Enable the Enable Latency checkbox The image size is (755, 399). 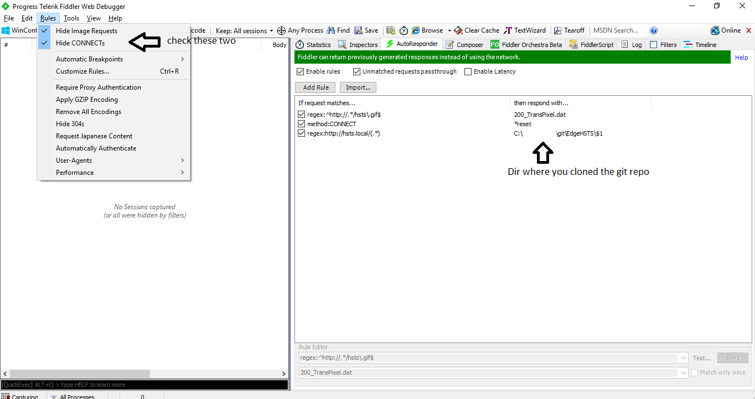pos(468,71)
